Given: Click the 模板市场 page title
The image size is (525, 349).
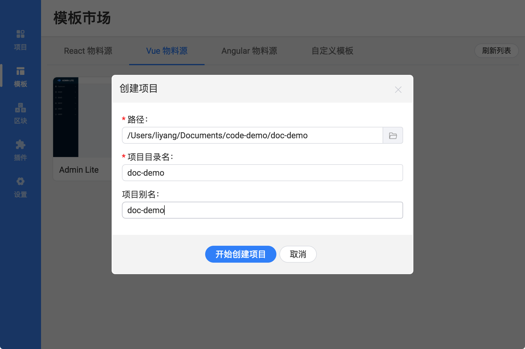Looking at the screenshot, I should (x=82, y=18).
